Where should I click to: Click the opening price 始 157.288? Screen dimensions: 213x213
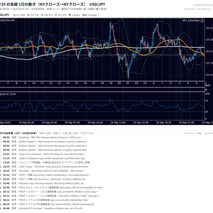(19, 15)
